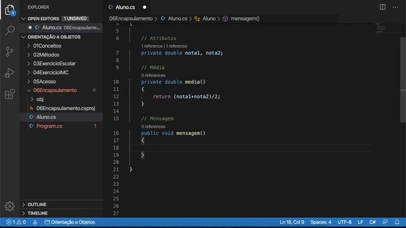Place cursor on empty line 18
This screenshot has height=228, width=406.
click(x=251, y=148)
